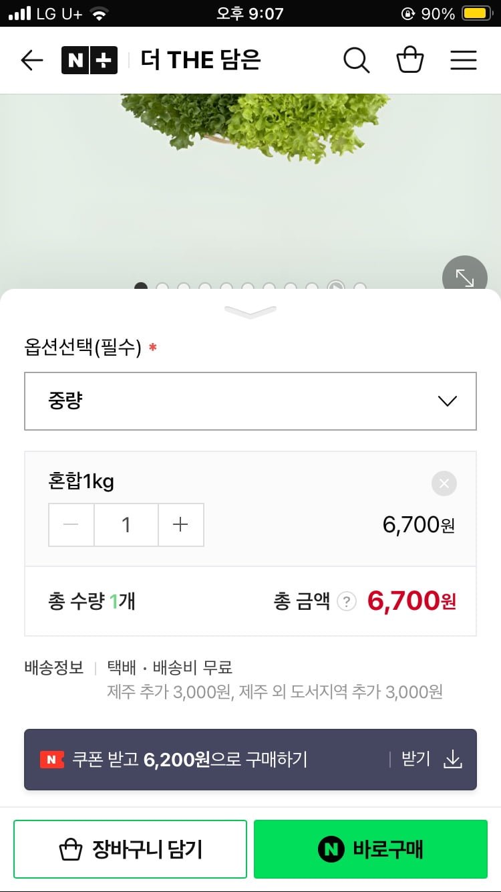This screenshot has height=892, width=501.
Task: Open the hamburger menu
Action: (x=463, y=60)
